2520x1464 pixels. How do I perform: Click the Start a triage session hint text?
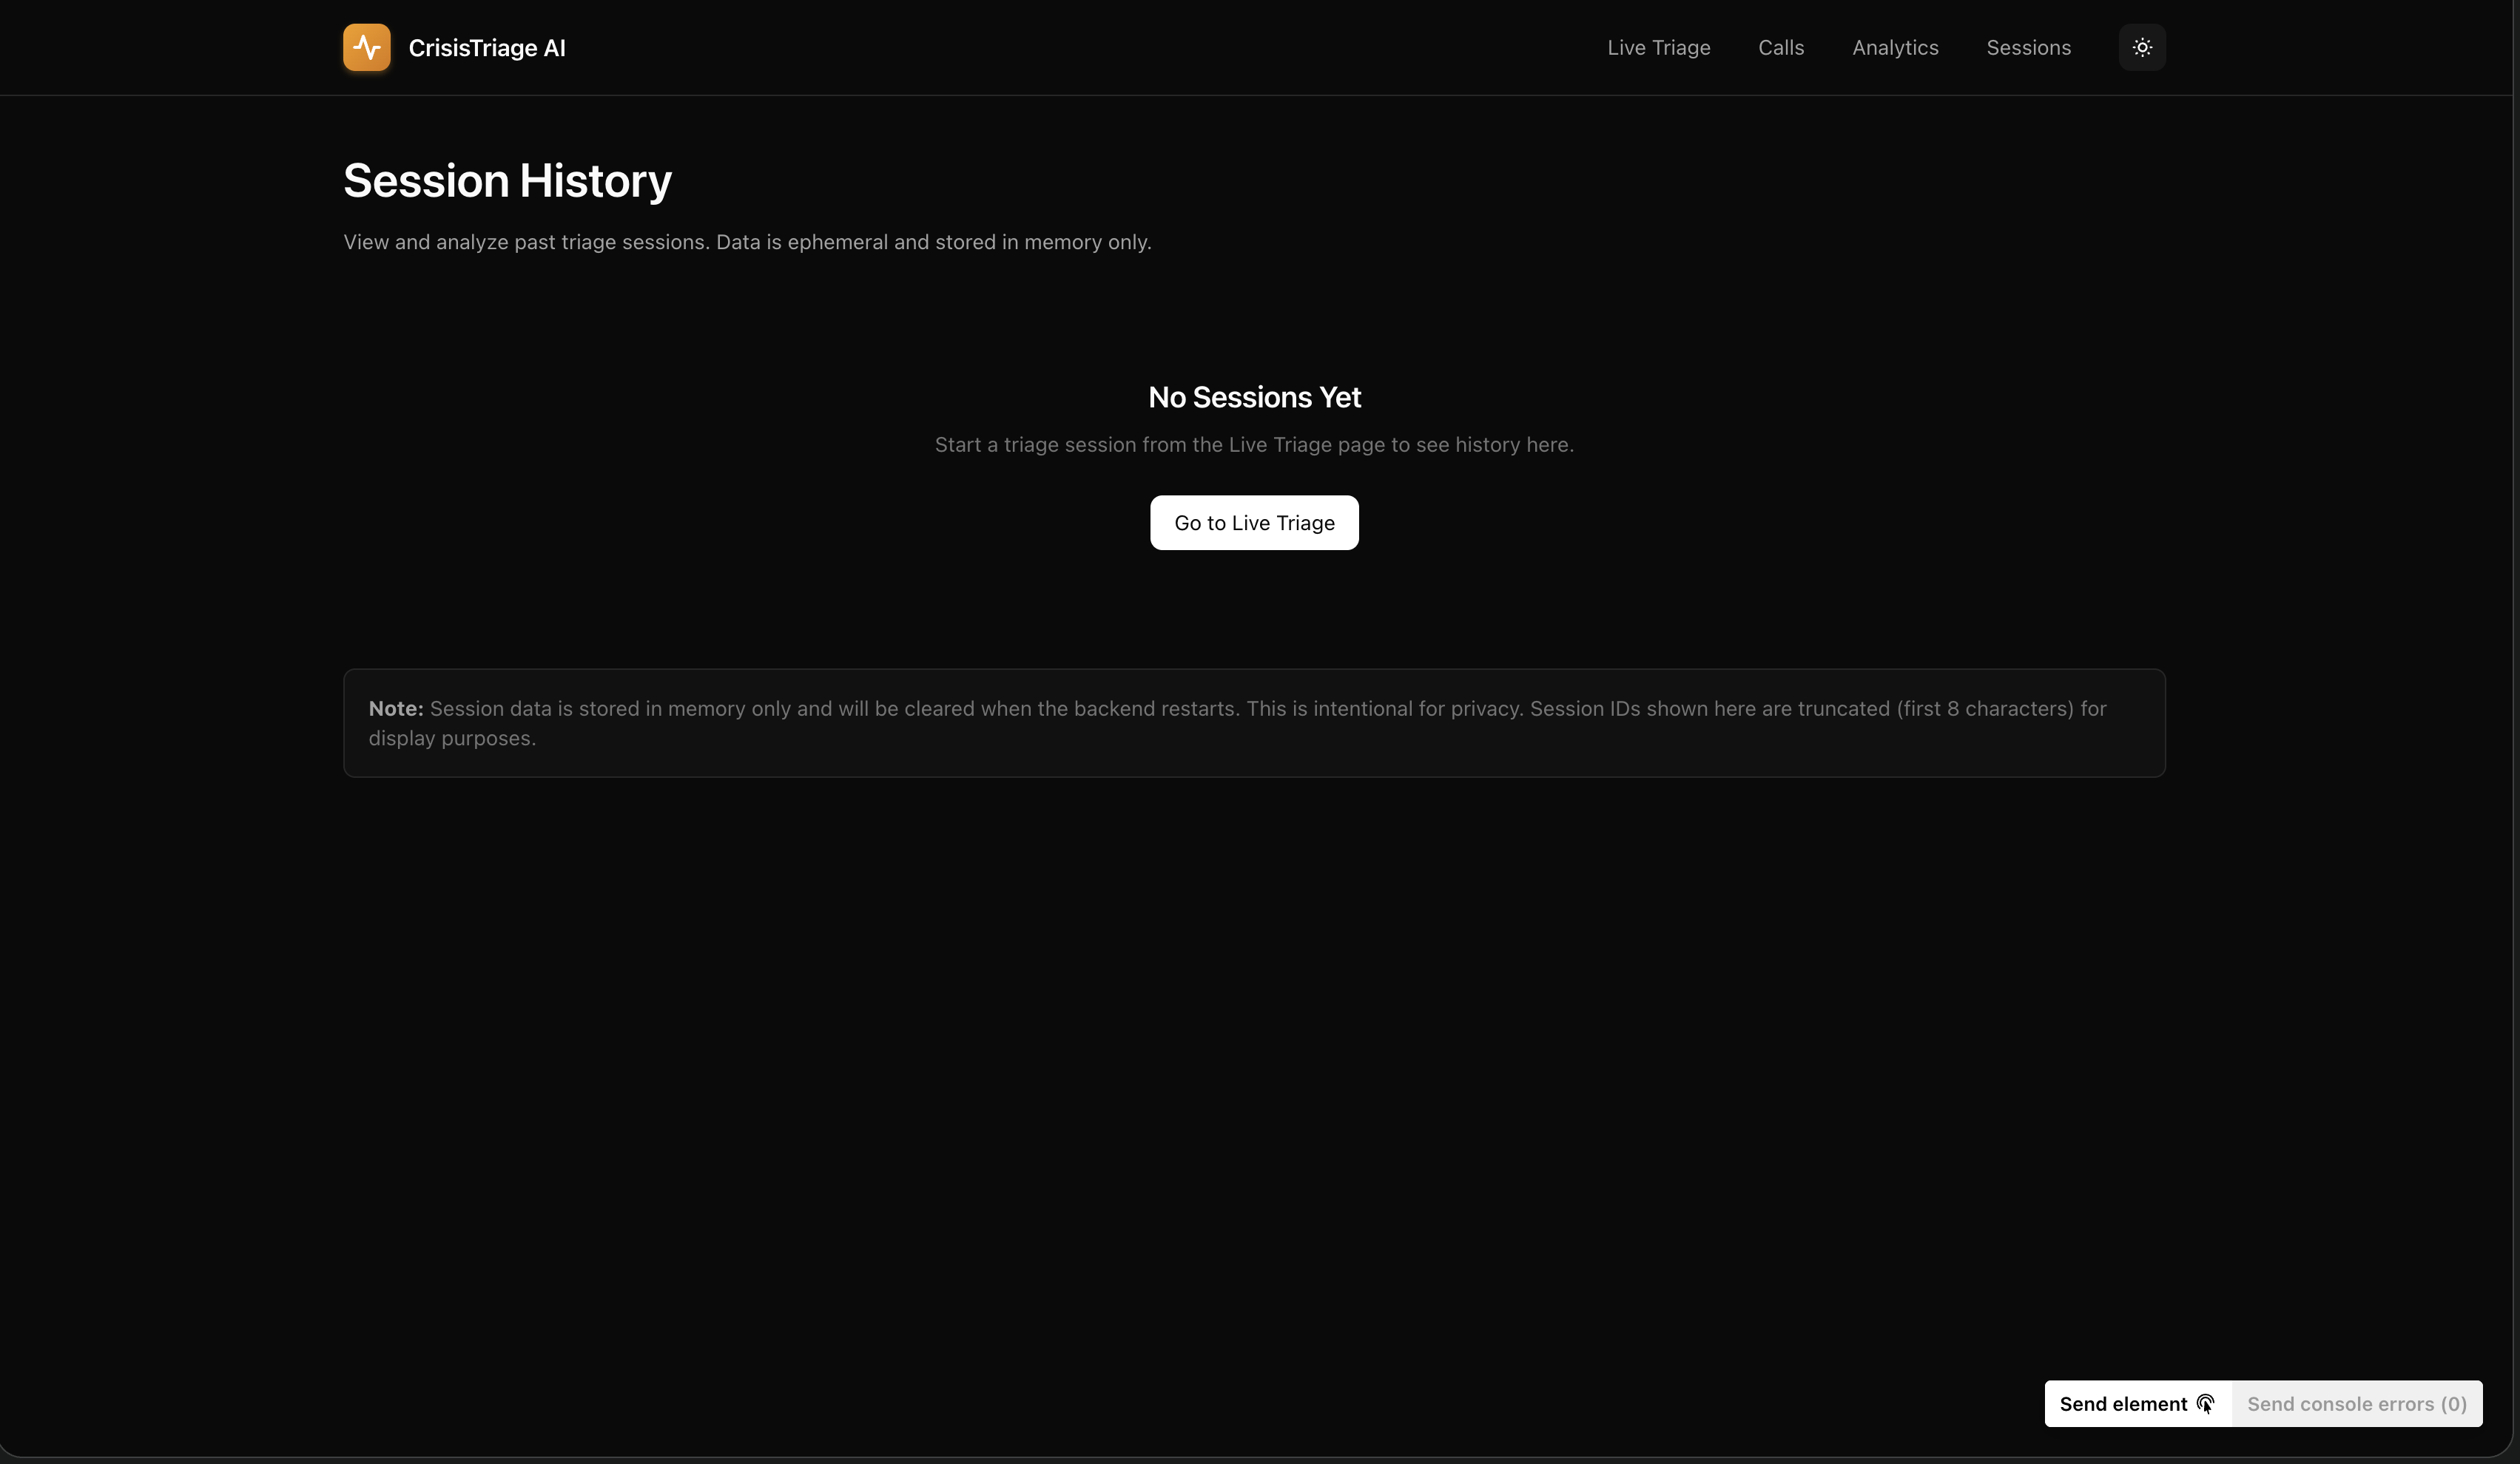(1254, 444)
